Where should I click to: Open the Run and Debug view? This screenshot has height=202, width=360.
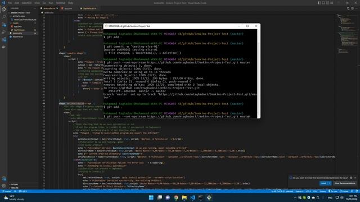click(x=4, y=32)
